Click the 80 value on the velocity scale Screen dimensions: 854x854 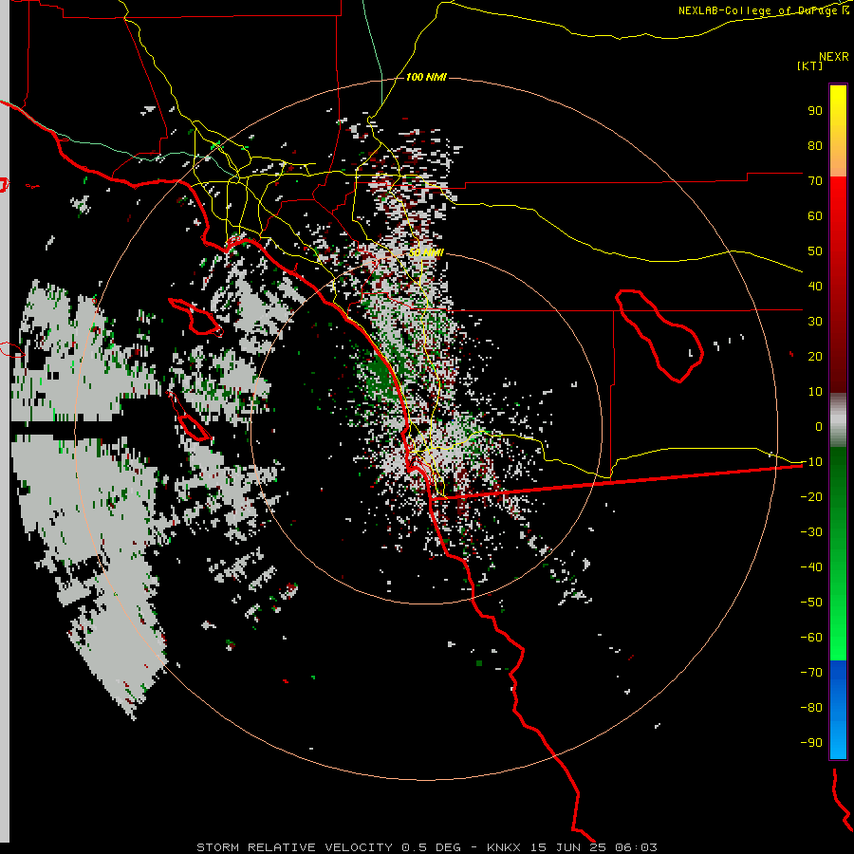point(815,145)
